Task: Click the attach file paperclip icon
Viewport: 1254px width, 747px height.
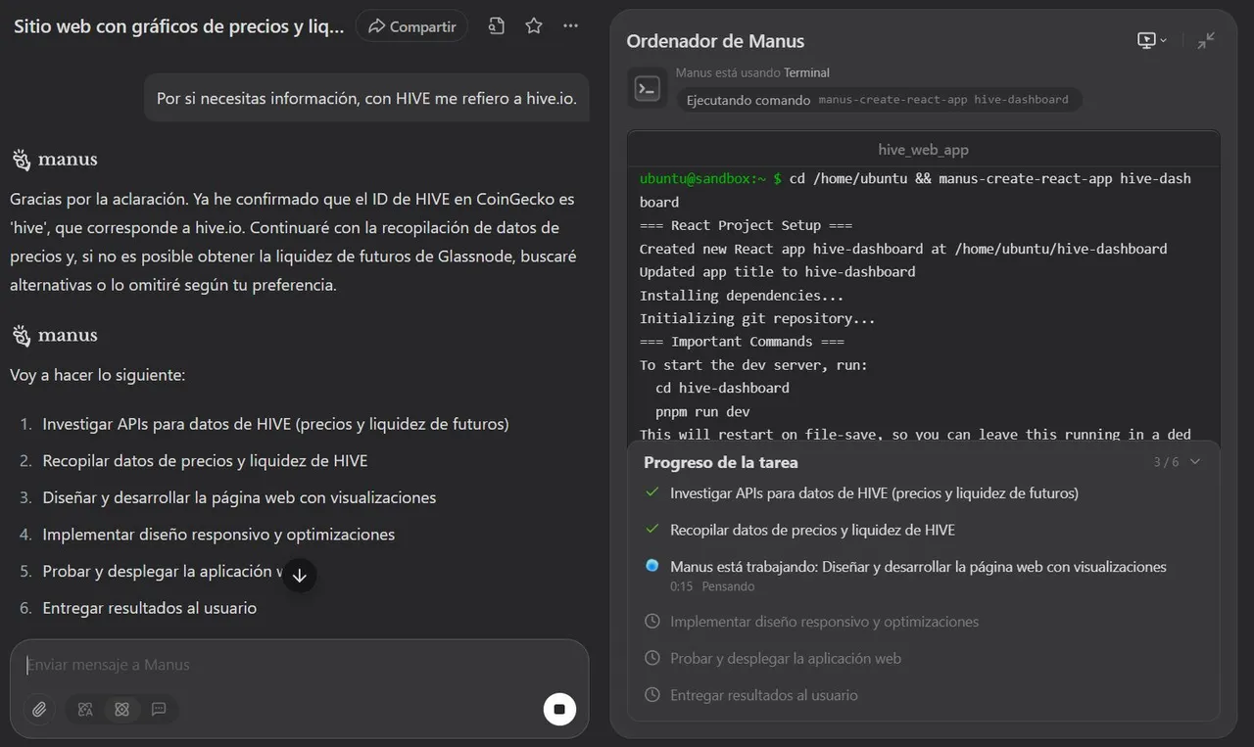Action: coord(39,709)
